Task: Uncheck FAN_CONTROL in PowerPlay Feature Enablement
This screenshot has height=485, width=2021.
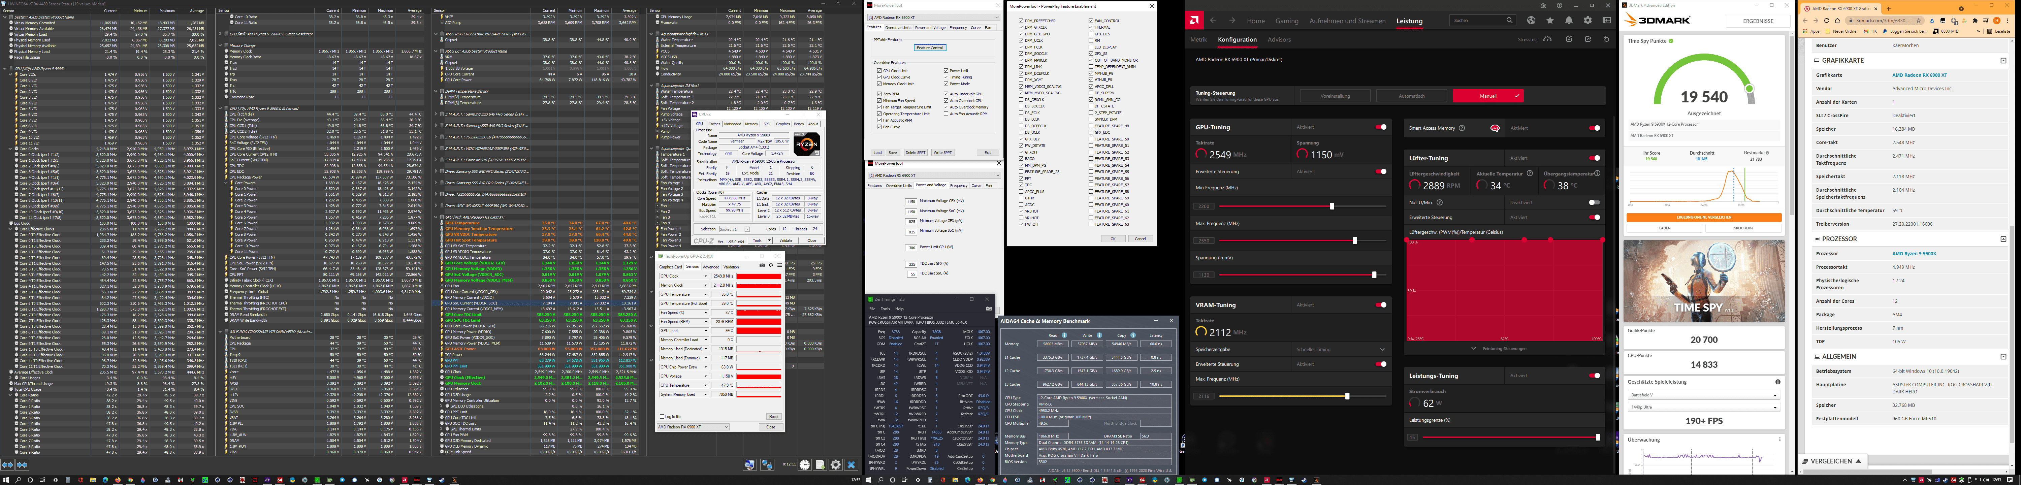Action: (x=1091, y=21)
